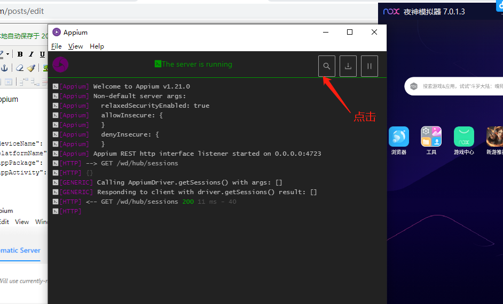Image resolution: width=503 pixels, height=304 pixels.
Task: Click the purple Appium logo beside the log
Action: [60, 65]
